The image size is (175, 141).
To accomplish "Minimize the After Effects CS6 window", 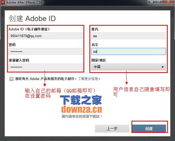I will [151, 2].
